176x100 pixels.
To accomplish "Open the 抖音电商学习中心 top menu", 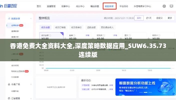I will [142, 6].
